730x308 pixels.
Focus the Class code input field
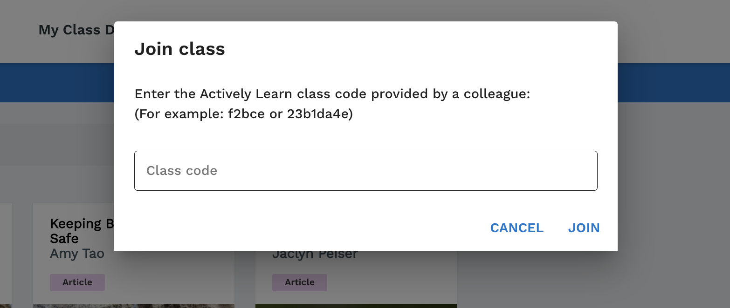[365, 171]
